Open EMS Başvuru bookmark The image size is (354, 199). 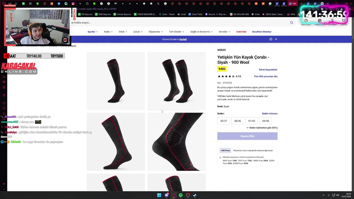103,14
